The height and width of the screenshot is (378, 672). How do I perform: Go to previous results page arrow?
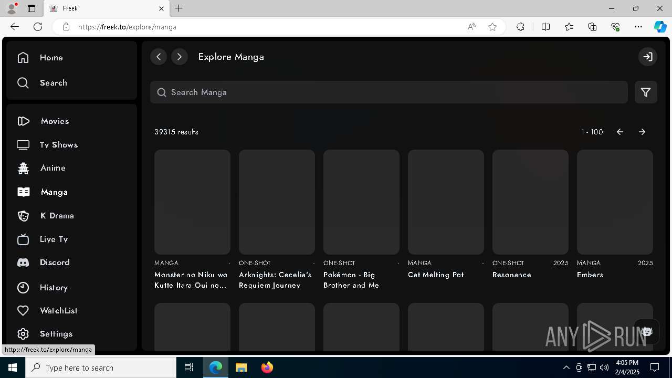click(620, 132)
